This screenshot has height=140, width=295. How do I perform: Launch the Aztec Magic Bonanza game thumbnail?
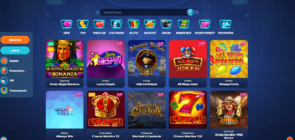pyautogui.click(x=65, y=59)
